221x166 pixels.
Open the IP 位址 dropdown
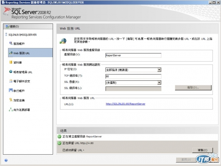159,70
